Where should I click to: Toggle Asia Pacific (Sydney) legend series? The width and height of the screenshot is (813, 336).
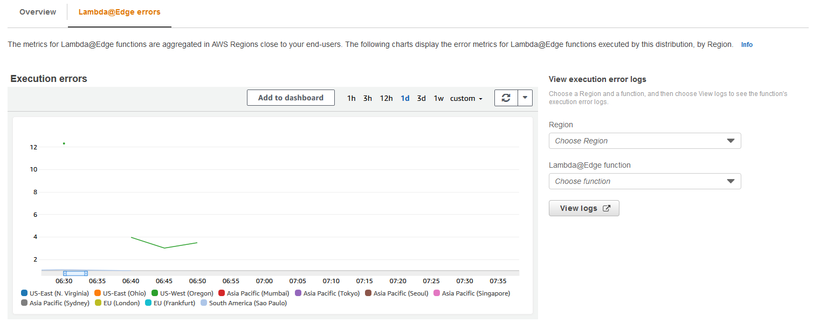click(x=55, y=303)
